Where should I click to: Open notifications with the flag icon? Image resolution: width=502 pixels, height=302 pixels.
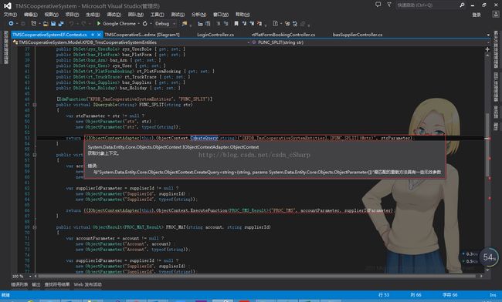click(389, 5)
